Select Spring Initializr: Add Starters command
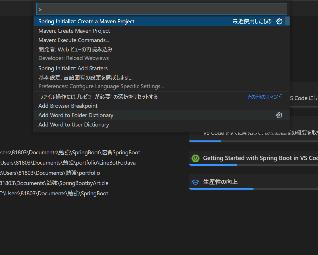This screenshot has width=318, height=255. coord(75,68)
